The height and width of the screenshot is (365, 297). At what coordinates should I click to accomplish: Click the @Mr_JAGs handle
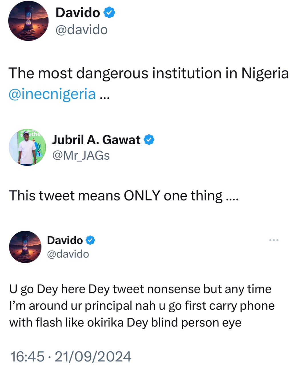point(81,155)
